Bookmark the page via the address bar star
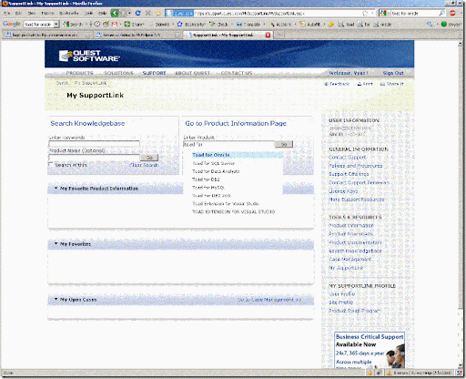Screen dimensions: 466x379 (x=365, y=13)
